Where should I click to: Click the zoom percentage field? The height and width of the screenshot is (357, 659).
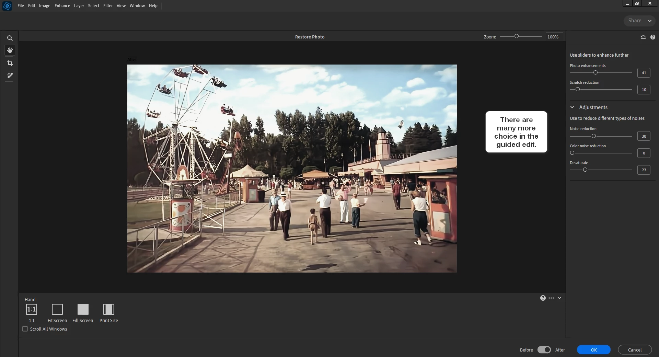tap(554, 37)
